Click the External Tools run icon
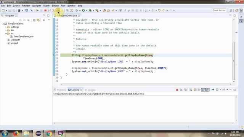This screenshot has height=137, width=244. click(x=97, y=10)
